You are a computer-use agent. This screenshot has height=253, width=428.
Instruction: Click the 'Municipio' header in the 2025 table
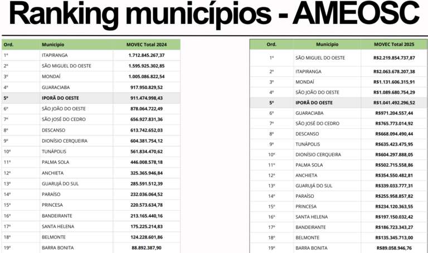[327, 44]
